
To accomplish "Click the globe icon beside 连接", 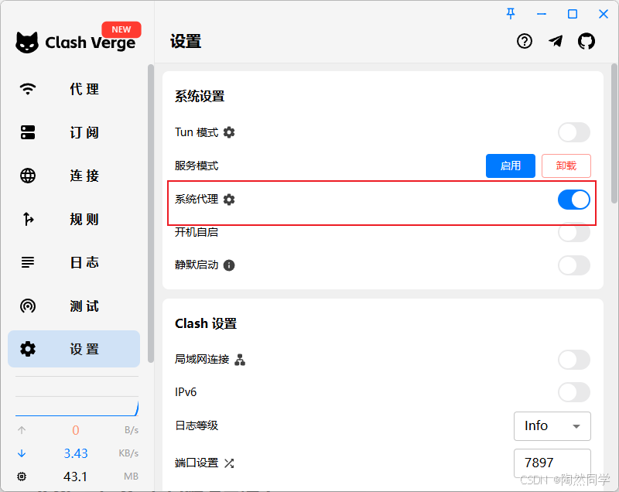I will [28, 176].
